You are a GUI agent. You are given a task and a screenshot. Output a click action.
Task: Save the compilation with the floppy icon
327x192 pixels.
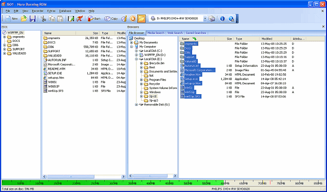(33, 19)
